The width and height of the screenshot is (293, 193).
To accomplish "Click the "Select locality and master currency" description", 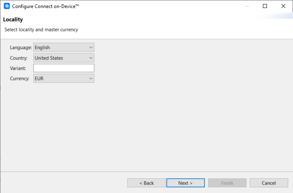I will click(x=41, y=30).
